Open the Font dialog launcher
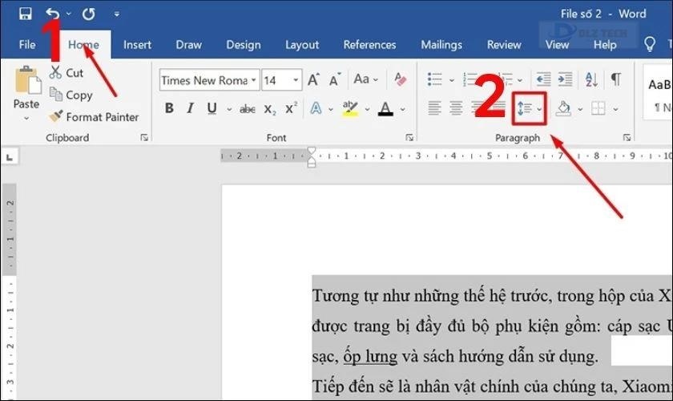 pos(409,137)
